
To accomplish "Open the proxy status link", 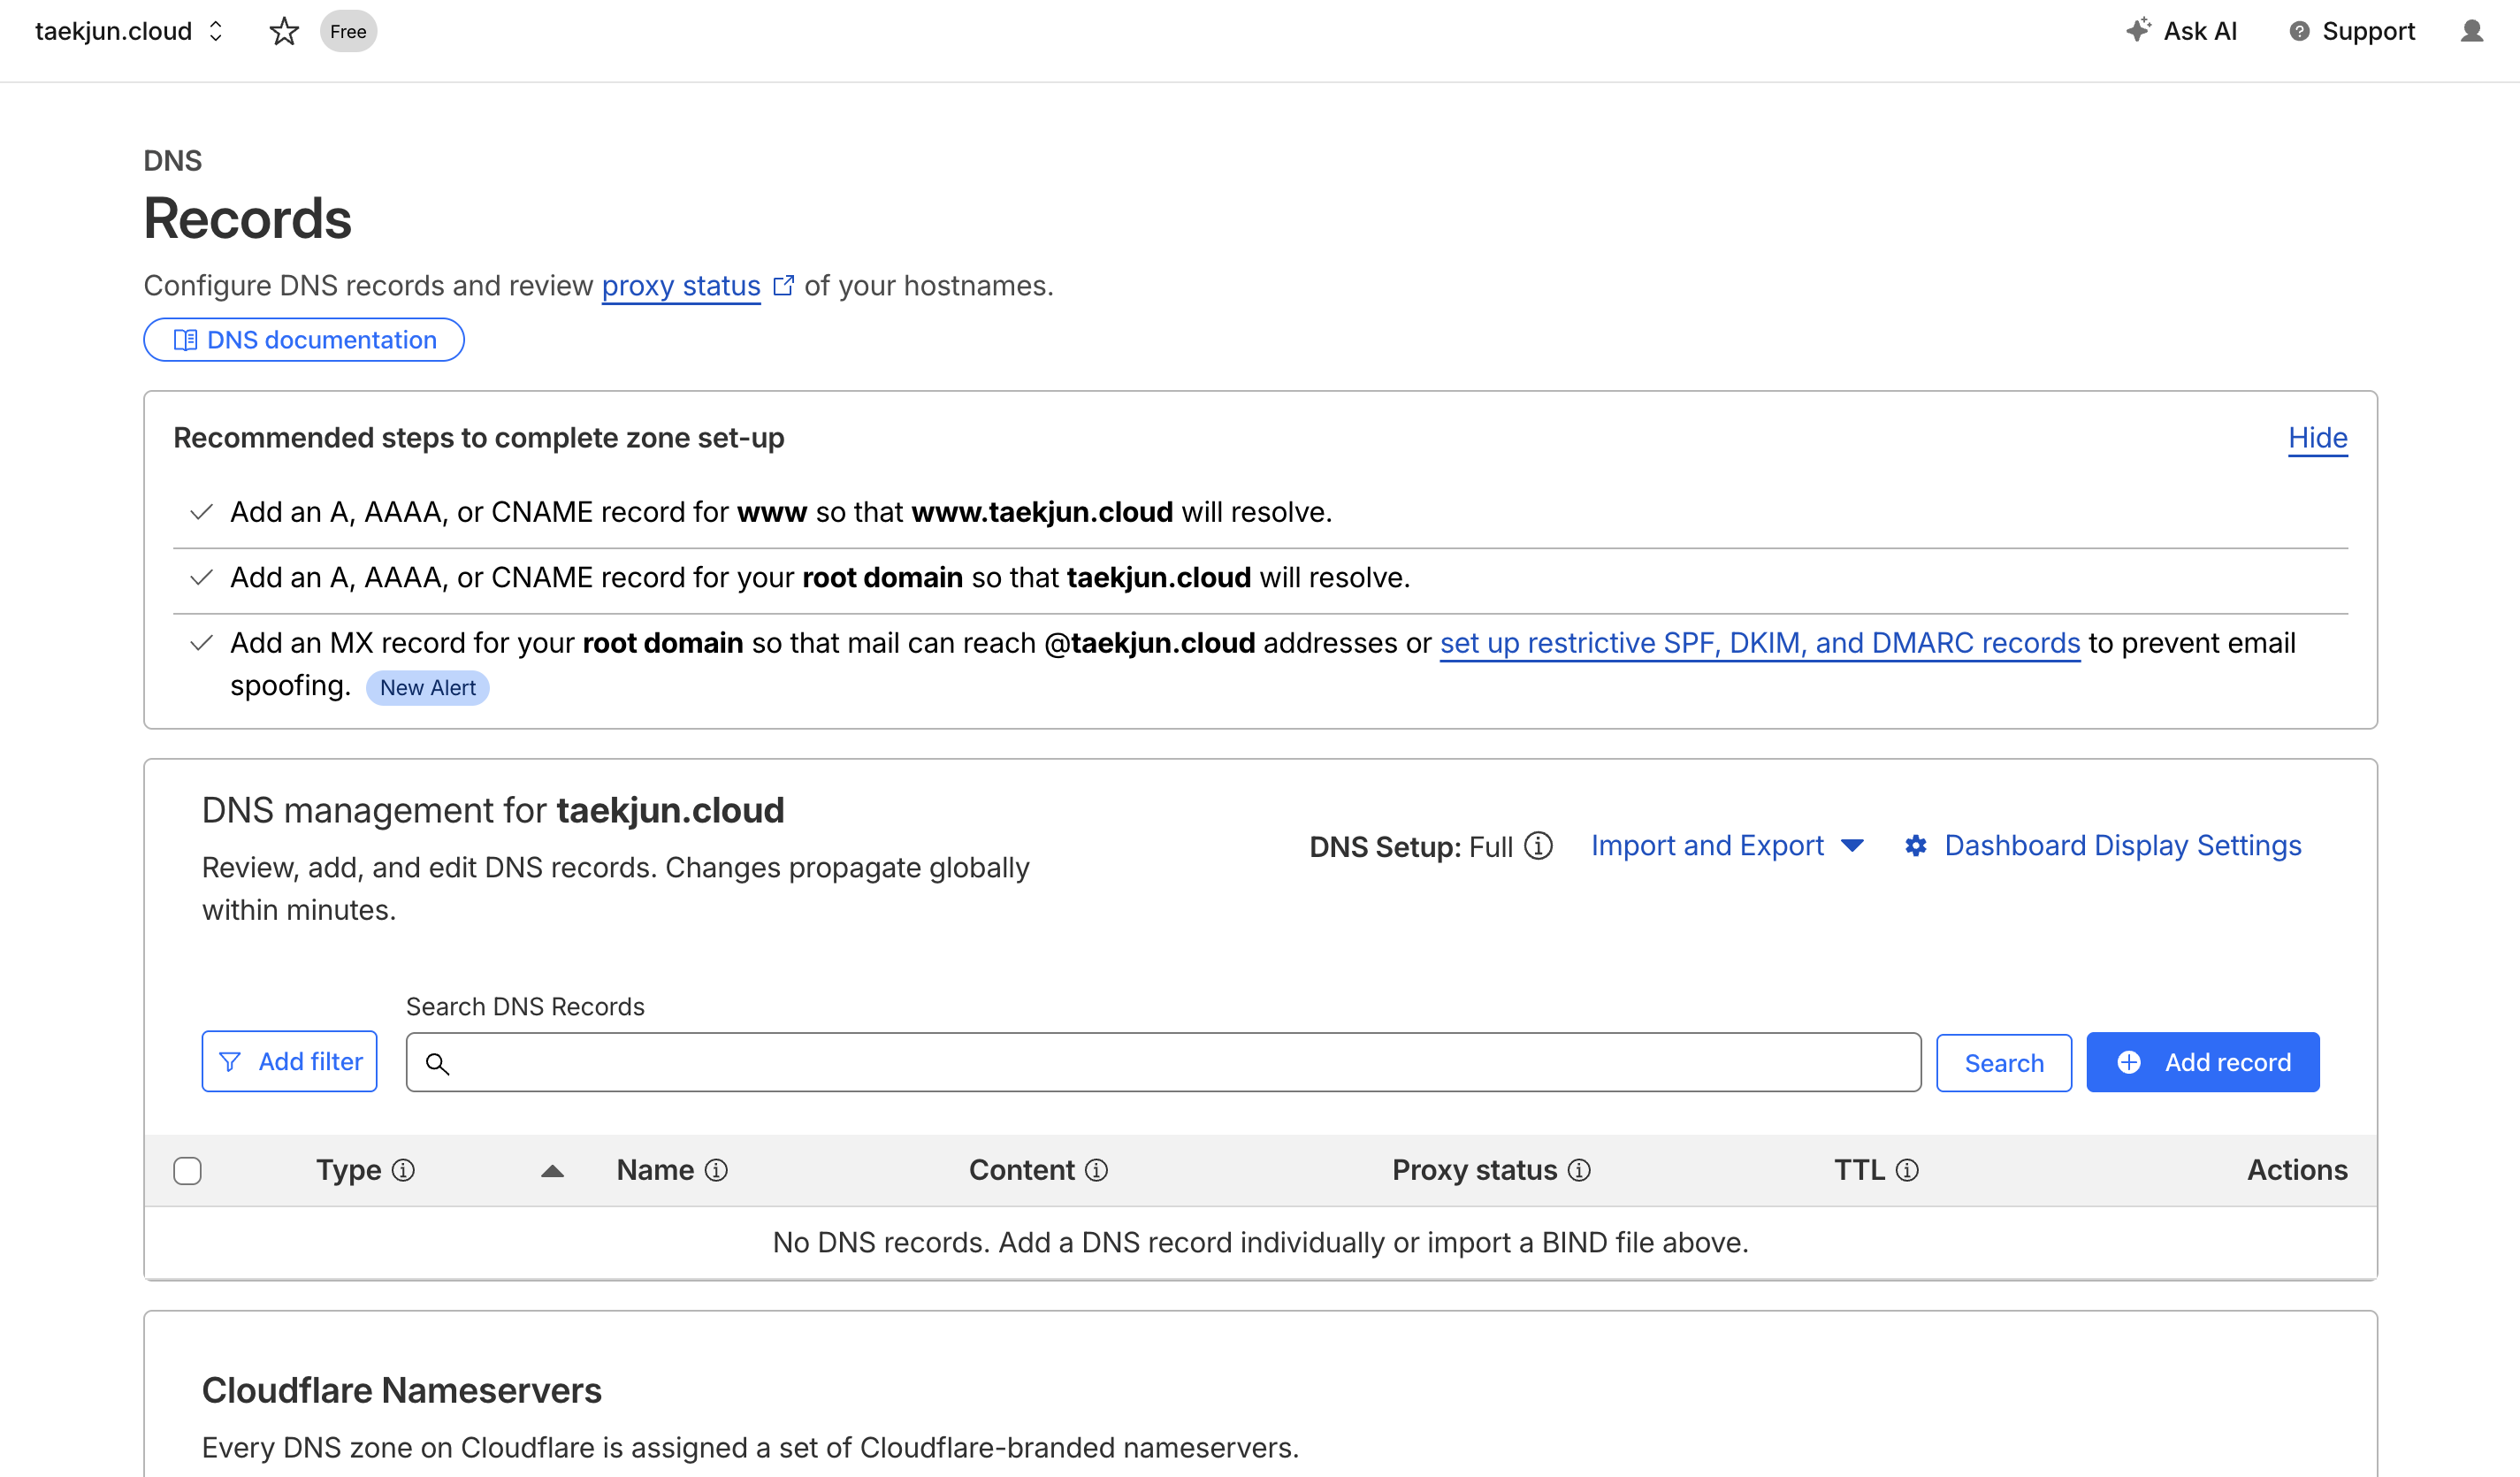I will 681,286.
